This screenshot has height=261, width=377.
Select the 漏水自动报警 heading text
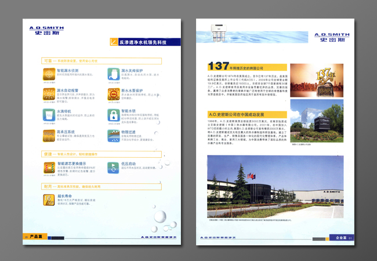pos(67,90)
